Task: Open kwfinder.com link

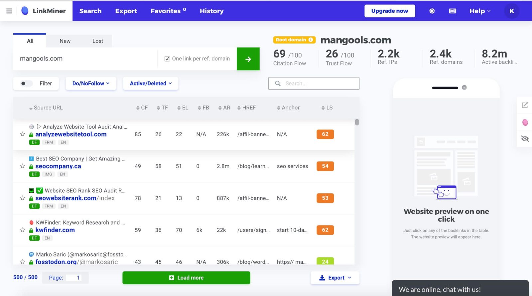Action: click(x=55, y=230)
